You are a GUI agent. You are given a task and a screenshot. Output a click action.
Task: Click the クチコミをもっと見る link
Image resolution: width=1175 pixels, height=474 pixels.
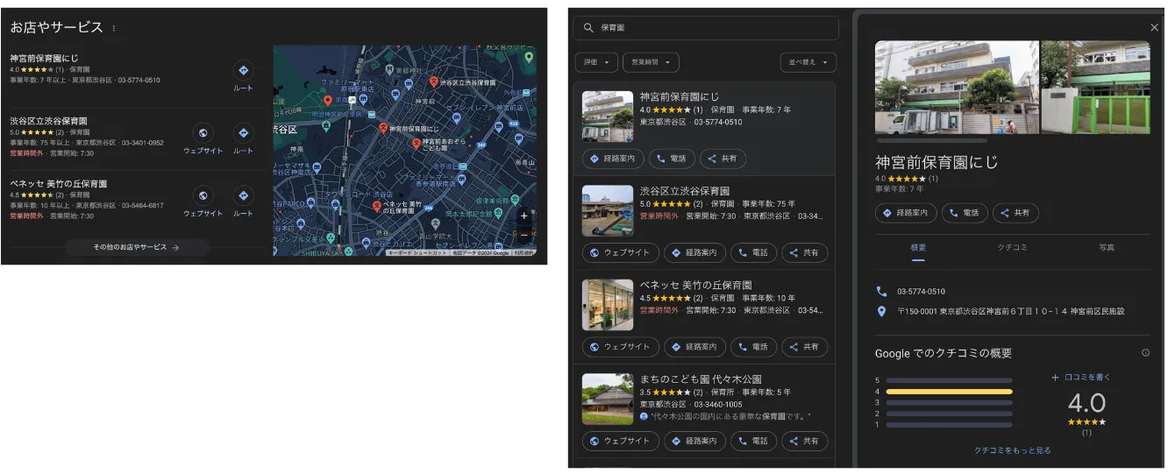click(1012, 450)
